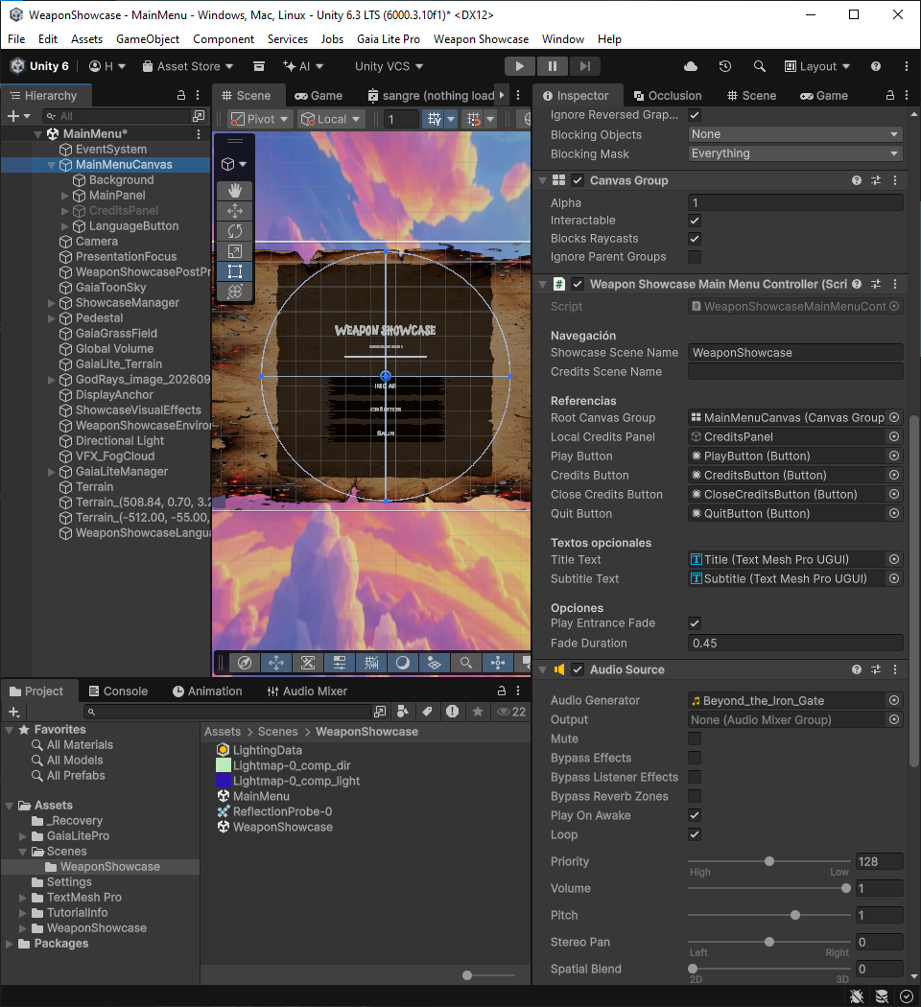The width and height of the screenshot is (921, 1007).
Task: Open the GameObject menu
Action: tap(148, 39)
